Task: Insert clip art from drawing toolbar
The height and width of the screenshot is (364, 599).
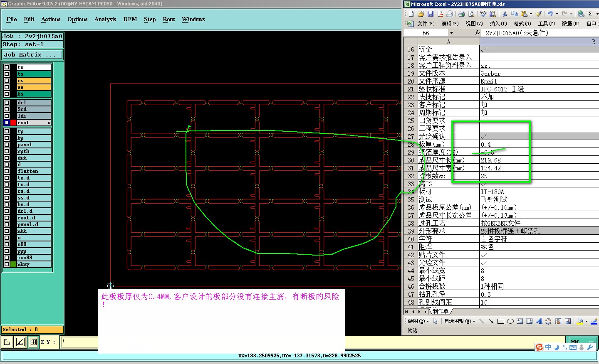Action: click(x=558, y=321)
